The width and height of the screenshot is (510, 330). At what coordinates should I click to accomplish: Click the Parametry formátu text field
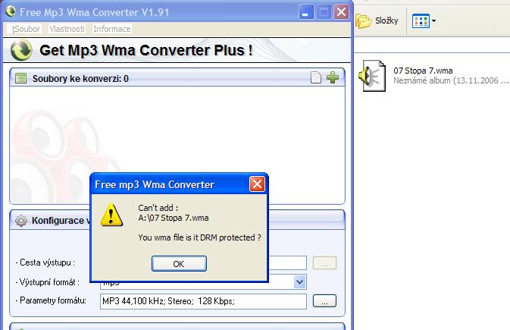[x=203, y=301]
